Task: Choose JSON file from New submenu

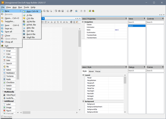Action: pyautogui.click(x=31, y=21)
